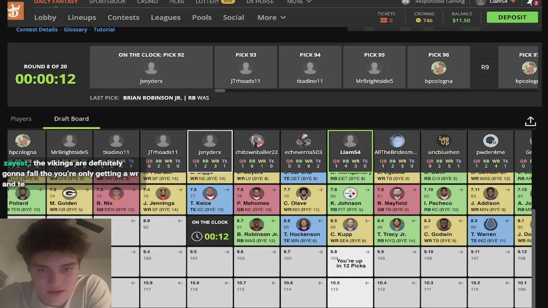The width and height of the screenshot is (548, 308).
Task: Open C. Kupp pick card
Action: (x=350, y=231)
